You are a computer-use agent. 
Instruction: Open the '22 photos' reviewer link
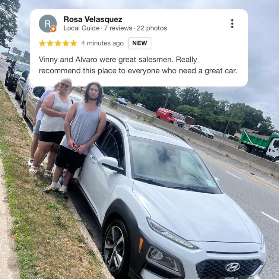(152, 28)
